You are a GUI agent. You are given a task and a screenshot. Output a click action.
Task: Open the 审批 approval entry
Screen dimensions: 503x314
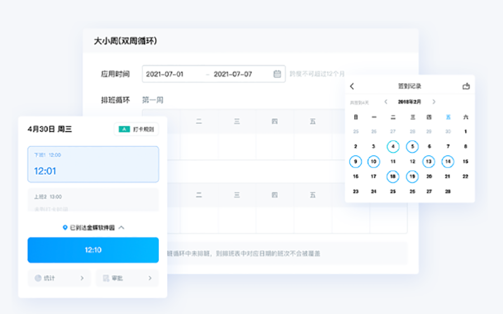click(127, 278)
